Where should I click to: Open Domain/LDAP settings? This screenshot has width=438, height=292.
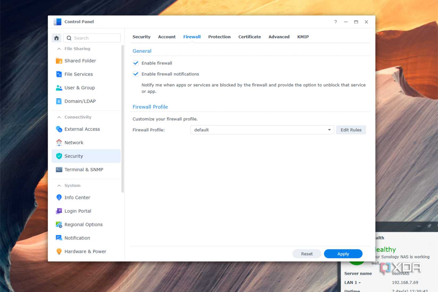[x=86, y=101]
